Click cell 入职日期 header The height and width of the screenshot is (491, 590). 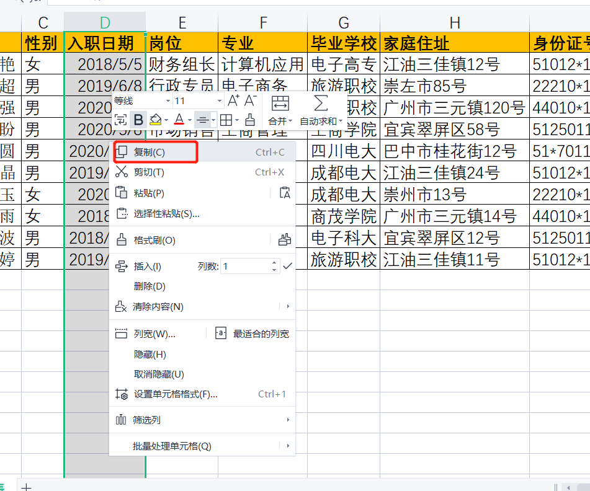(x=105, y=43)
